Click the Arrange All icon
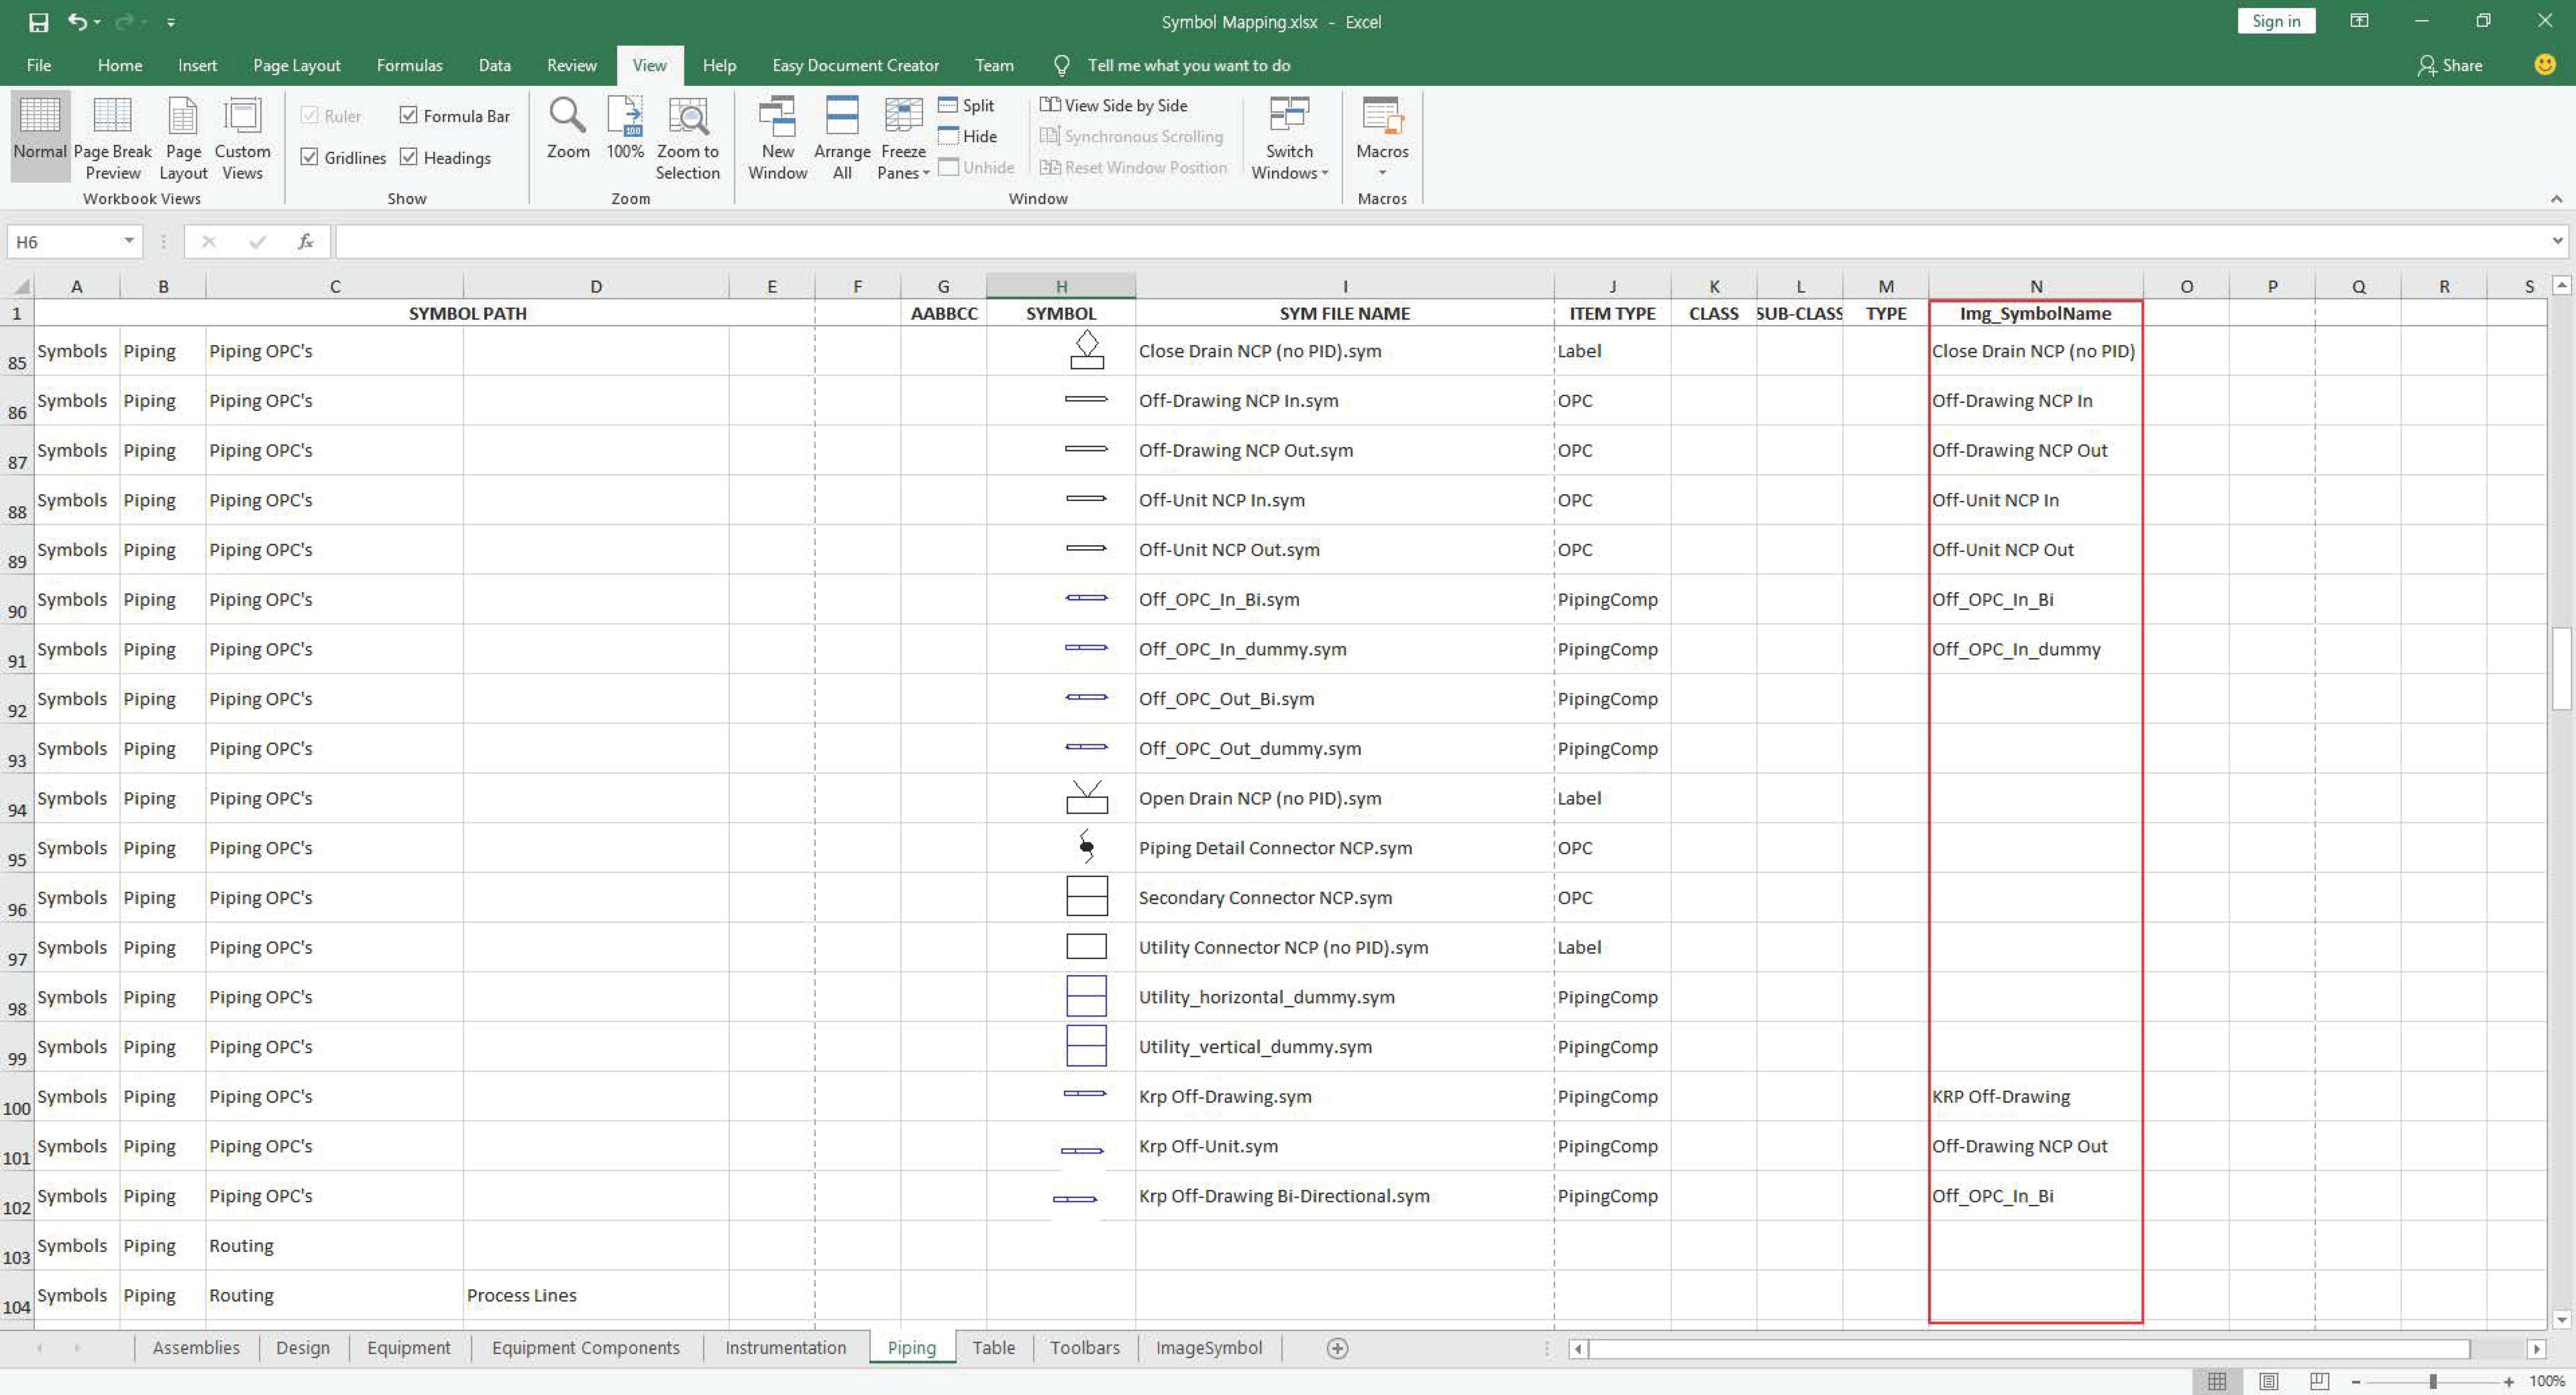 point(842,118)
